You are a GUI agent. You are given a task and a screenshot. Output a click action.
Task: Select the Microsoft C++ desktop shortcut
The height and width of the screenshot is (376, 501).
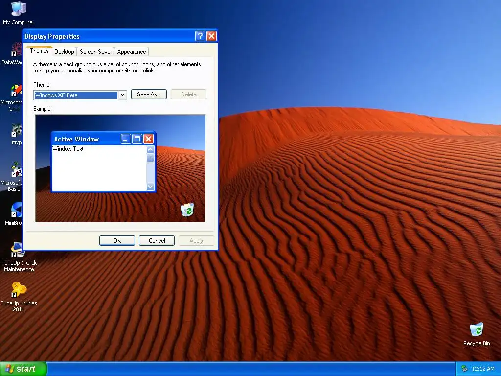coord(13,97)
